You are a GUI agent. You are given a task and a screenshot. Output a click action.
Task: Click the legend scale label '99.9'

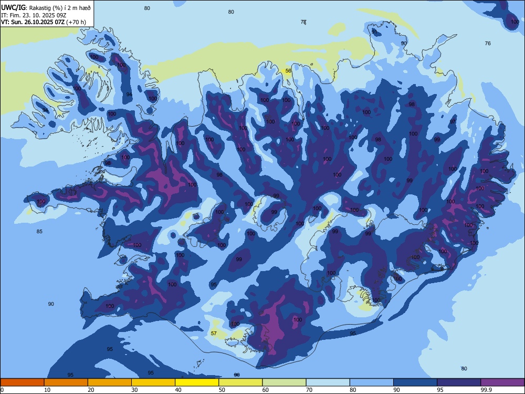(x=486, y=390)
